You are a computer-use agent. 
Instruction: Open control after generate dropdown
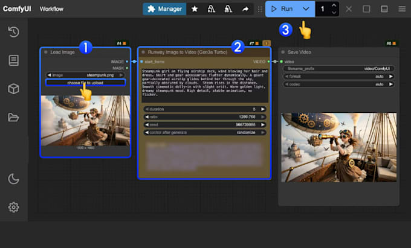205,132
